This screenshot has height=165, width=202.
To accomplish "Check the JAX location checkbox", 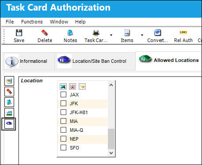I will [63, 95].
